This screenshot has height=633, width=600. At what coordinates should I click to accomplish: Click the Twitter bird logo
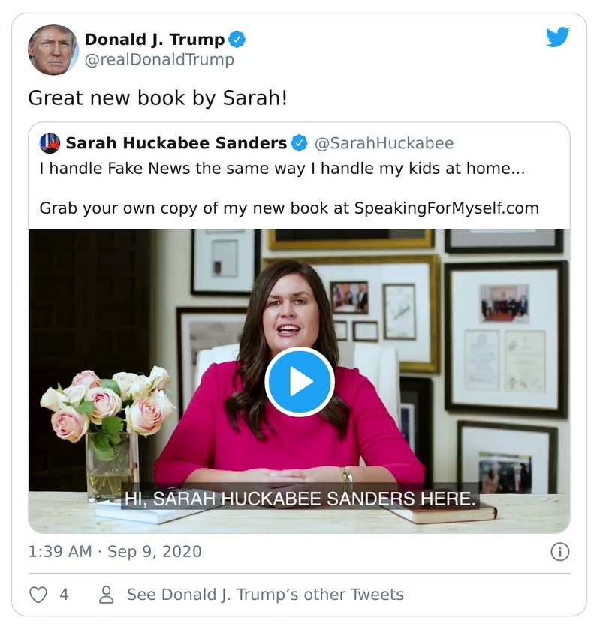click(557, 37)
